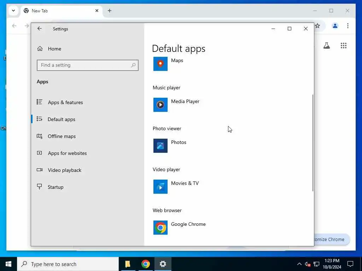This screenshot has width=362, height=271.
Task: Click the Chrome profile avatar icon
Action: 335,26
